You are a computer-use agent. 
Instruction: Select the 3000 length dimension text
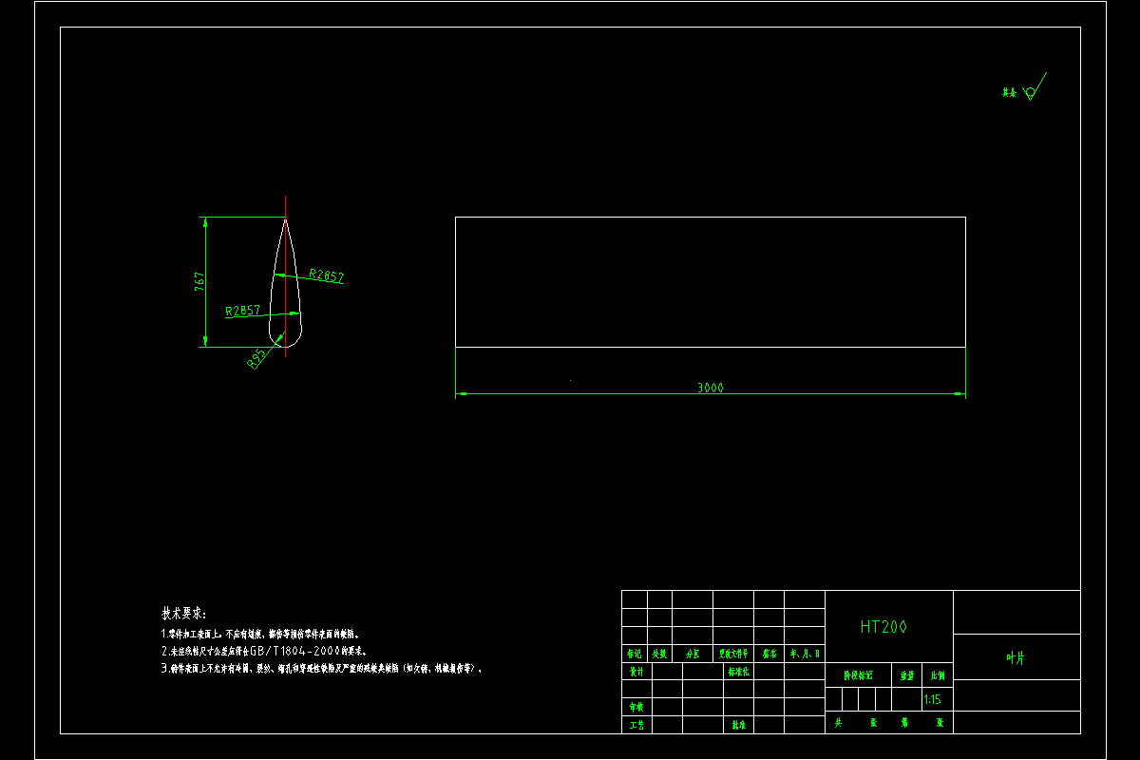(711, 388)
